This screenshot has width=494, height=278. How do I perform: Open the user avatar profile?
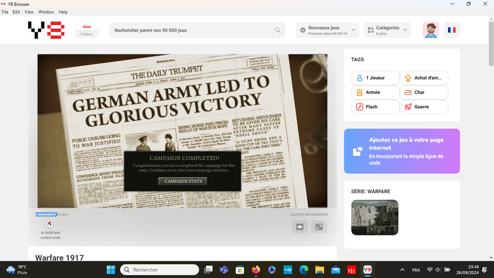431,30
